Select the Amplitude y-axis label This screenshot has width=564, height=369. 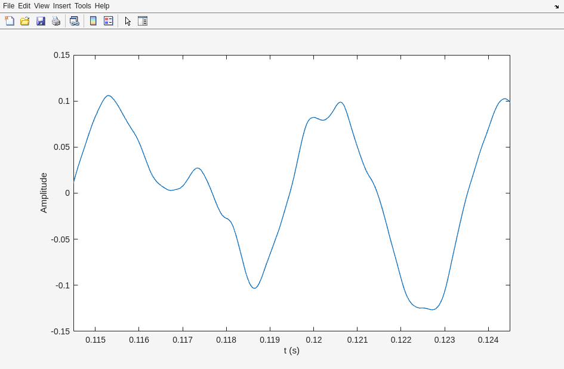pyautogui.click(x=44, y=193)
